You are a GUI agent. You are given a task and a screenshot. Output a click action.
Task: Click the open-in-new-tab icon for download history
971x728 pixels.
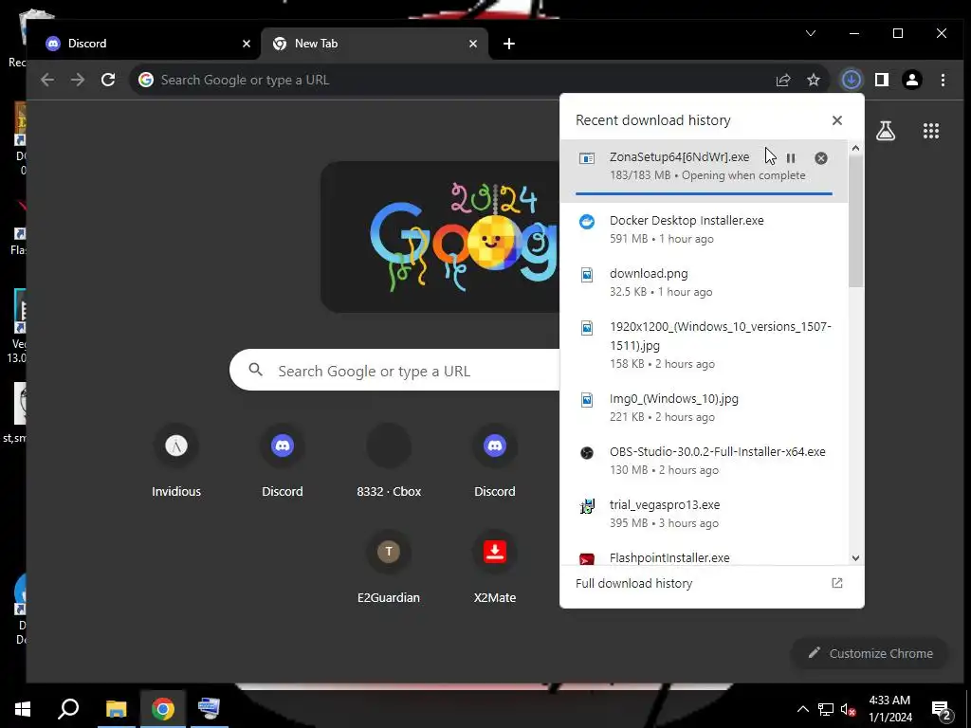[x=837, y=583]
